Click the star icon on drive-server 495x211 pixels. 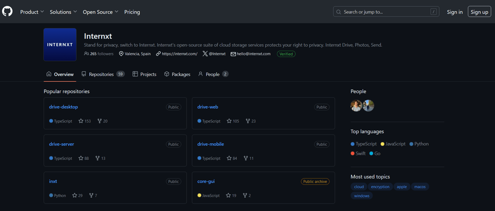pyautogui.click(x=81, y=158)
